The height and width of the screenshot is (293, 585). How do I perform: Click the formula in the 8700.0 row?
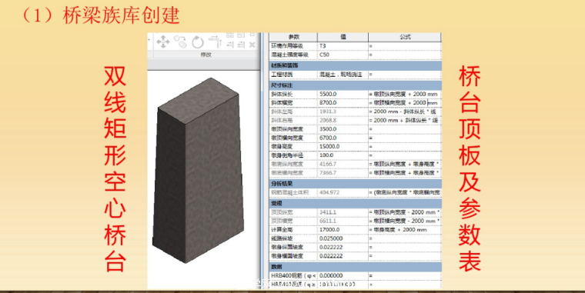(x=405, y=102)
